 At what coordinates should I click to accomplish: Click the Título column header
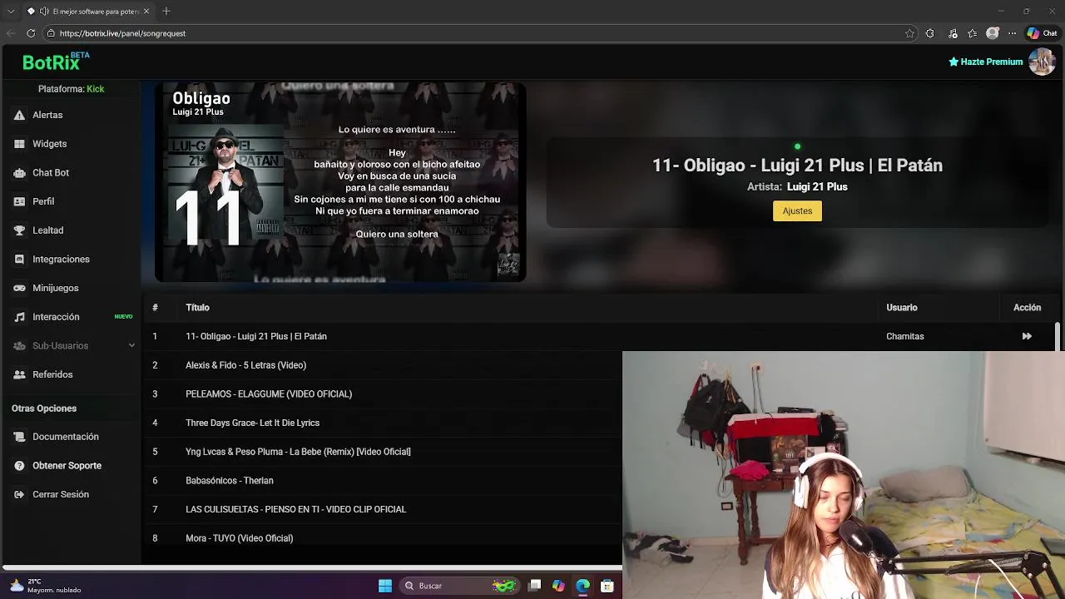[x=197, y=308]
